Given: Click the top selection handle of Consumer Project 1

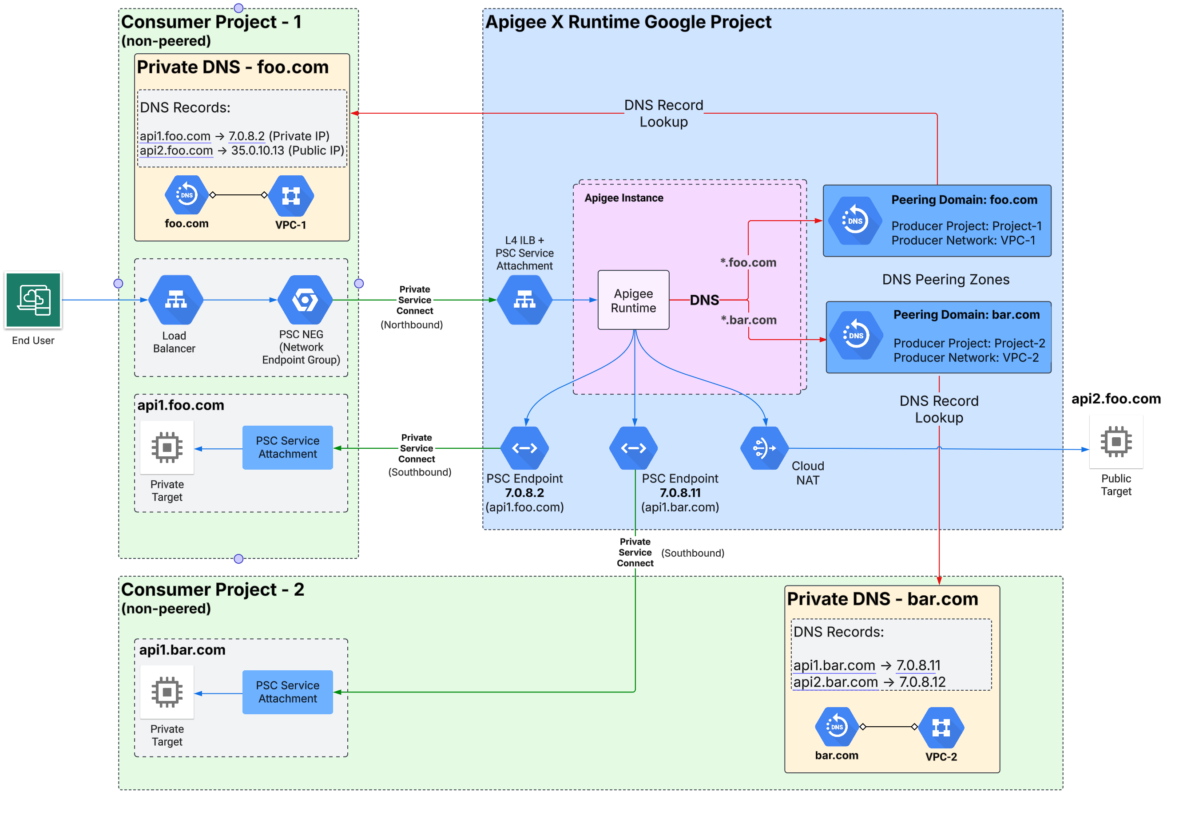Looking at the screenshot, I should (x=238, y=8).
